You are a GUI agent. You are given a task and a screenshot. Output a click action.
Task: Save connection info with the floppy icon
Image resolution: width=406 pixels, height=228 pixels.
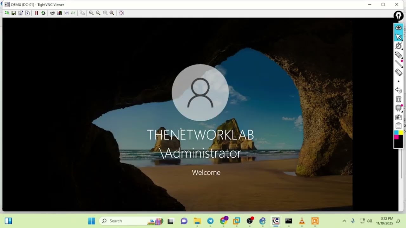point(14,13)
